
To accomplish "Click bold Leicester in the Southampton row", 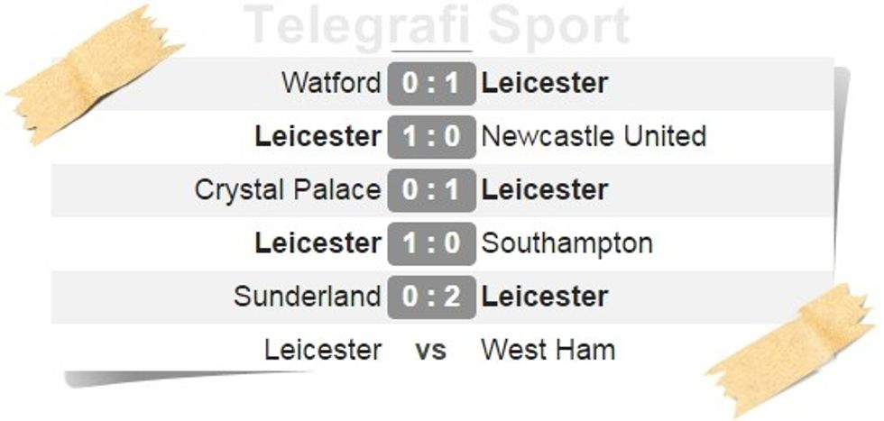I will [x=318, y=243].
